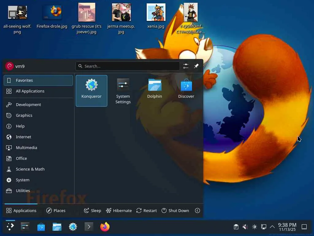
Task: Expand hidden system tray icons
Action: (272, 227)
